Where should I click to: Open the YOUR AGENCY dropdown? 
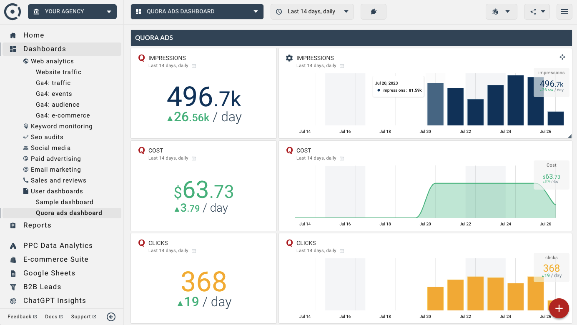pyautogui.click(x=72, y=12)
